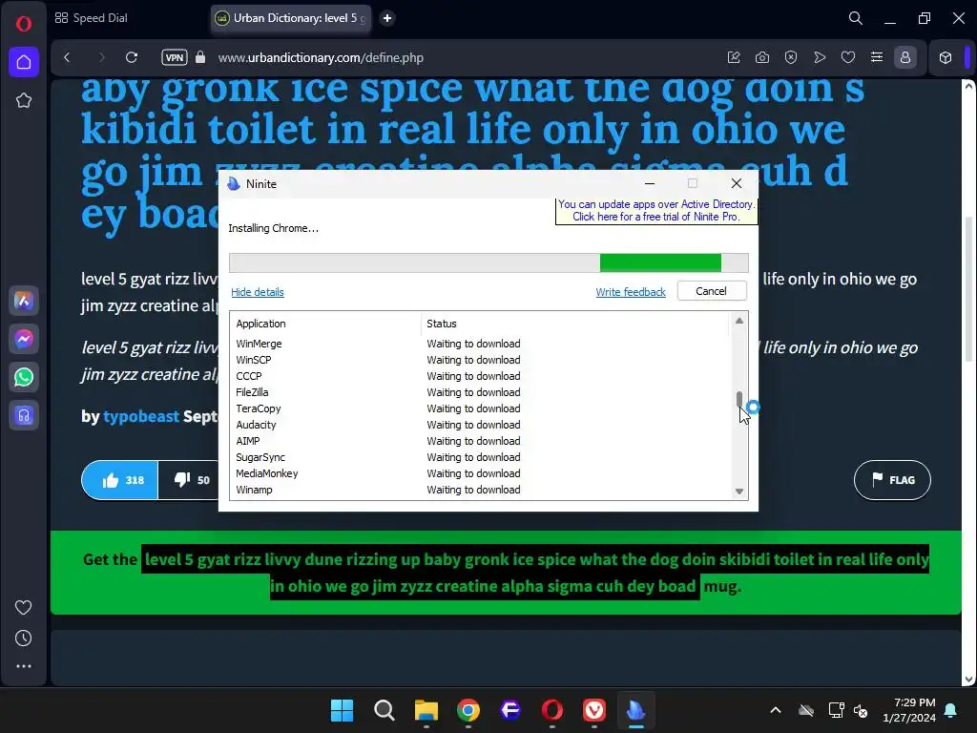Select the WinSCP row

[480, 360]
